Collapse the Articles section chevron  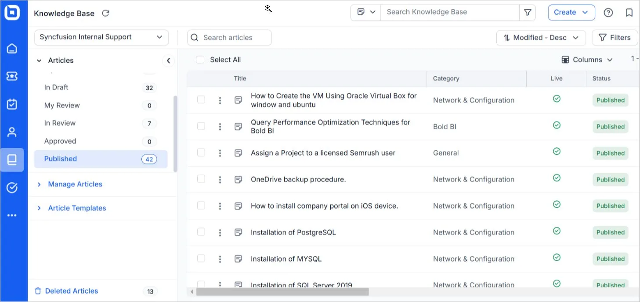39,60
